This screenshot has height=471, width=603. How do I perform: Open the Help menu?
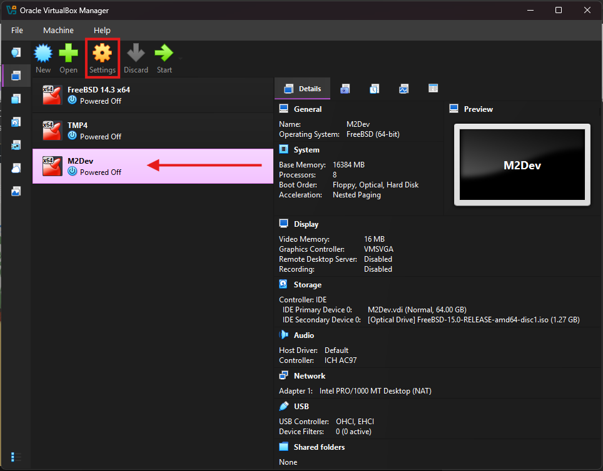tap(102, 30)
